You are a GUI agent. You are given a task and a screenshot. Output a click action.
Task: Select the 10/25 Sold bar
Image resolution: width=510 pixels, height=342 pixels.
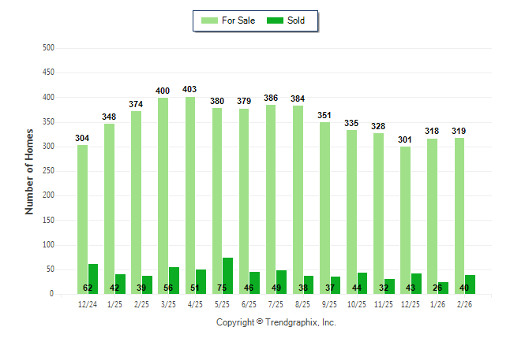pos(362,283)
